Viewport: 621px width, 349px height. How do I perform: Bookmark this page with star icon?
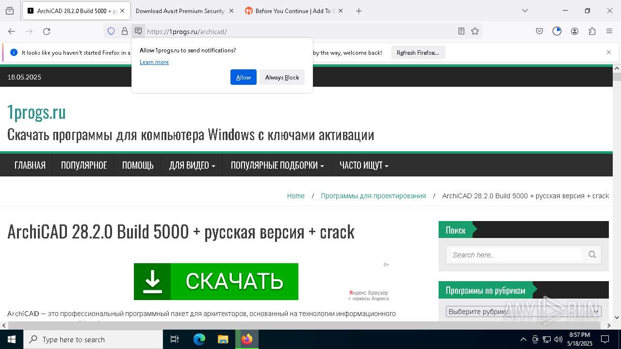(x=475, y=31)
